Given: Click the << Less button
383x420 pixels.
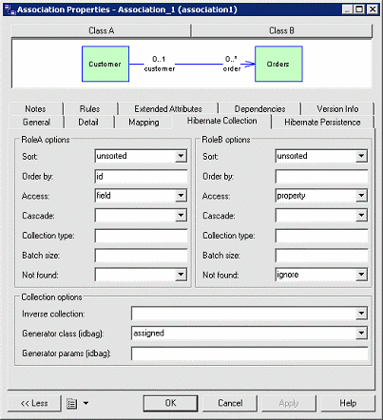Looking at the screenshot, I should [34, 403].
